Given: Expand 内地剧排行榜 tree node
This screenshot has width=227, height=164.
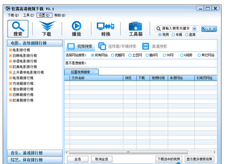Looking at the screenshot, I should pyautogui.click(x=10, y=83).
